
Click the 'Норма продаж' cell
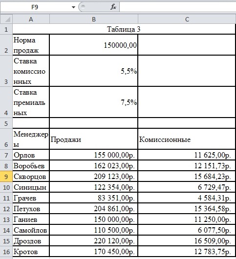[x=31, y=45]
